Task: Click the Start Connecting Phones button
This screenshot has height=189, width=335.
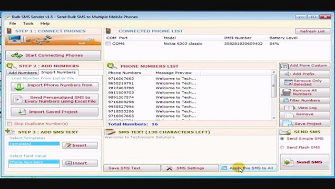Action: tap(53, 55)
